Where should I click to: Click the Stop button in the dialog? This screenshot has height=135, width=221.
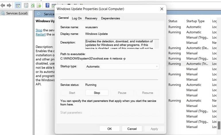(97, 93)
